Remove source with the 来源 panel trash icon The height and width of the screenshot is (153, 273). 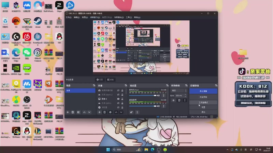[x=104, y=112]
